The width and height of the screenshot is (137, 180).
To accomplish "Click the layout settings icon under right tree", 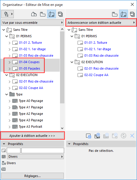I will click(x=88, y=136).
